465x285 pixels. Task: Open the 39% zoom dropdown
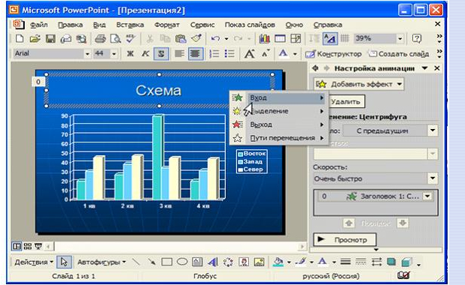point(400,38)
